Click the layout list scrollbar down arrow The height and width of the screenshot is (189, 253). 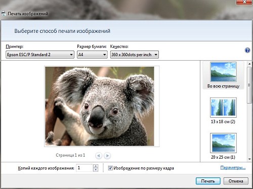pos(249,159)
